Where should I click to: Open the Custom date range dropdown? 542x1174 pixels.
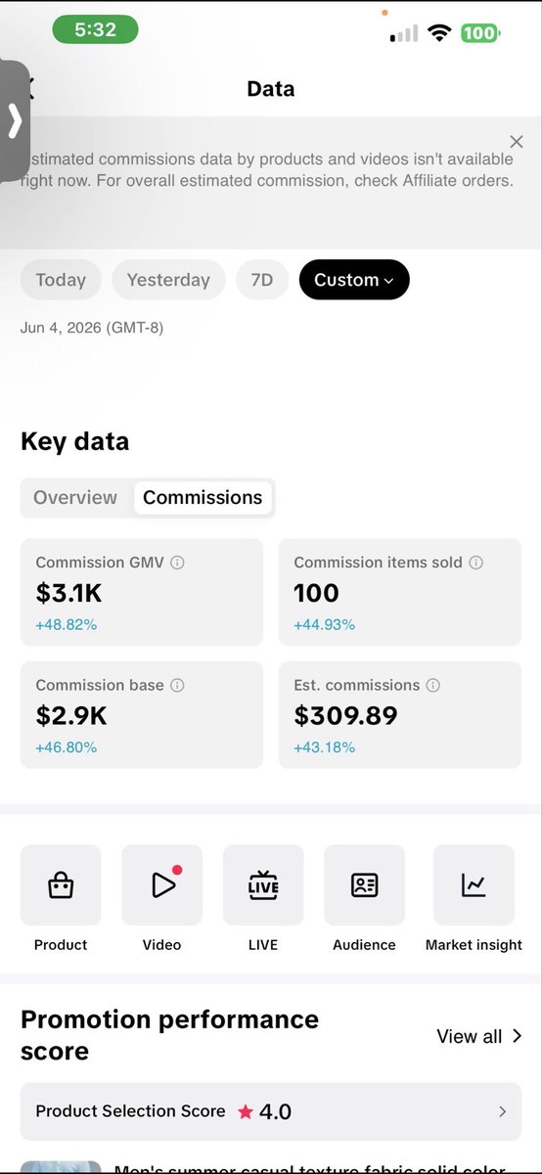(x=354, y=280)
